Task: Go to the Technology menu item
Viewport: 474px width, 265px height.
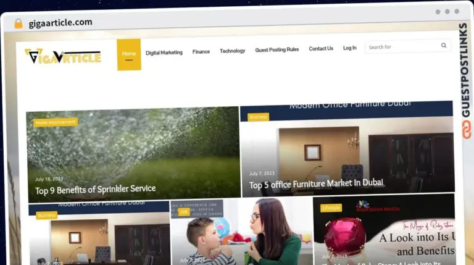Action: [232, 51]
